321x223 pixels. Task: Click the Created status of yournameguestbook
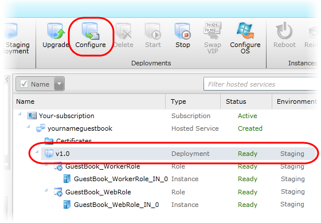(250, 128)
